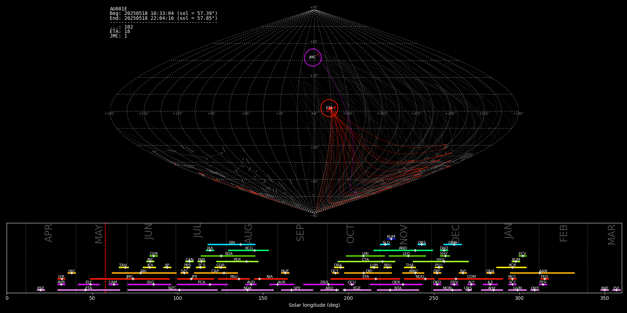Click the OER shower bar
Image resolution: width=627 pixels, height=313 pixels.
tap(396, 284)
